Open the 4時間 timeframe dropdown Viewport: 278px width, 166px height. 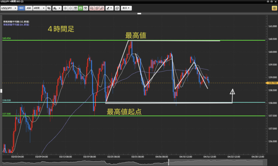click(x=39, y=8)
